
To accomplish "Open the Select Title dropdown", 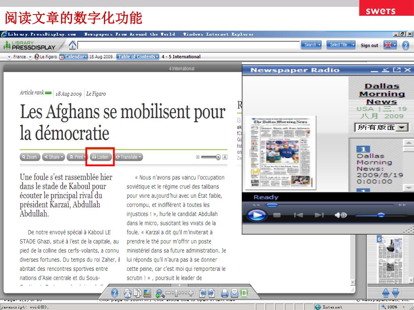I will click(x=340, y=45).
